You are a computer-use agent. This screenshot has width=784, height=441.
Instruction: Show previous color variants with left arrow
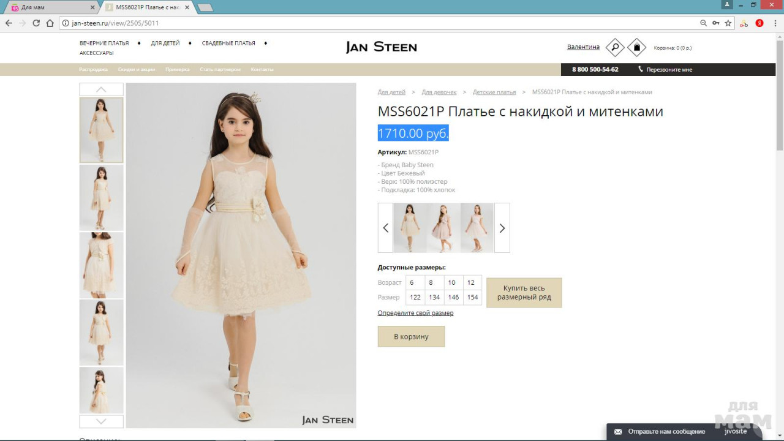tap(385, 228)
